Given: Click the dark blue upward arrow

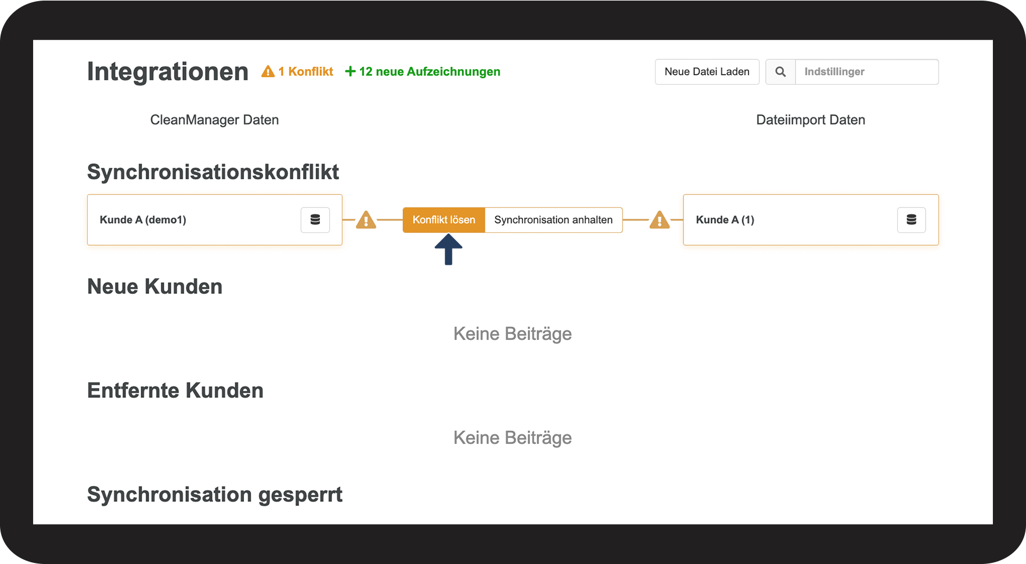Looking at the screenshot, I should point(448,249).
